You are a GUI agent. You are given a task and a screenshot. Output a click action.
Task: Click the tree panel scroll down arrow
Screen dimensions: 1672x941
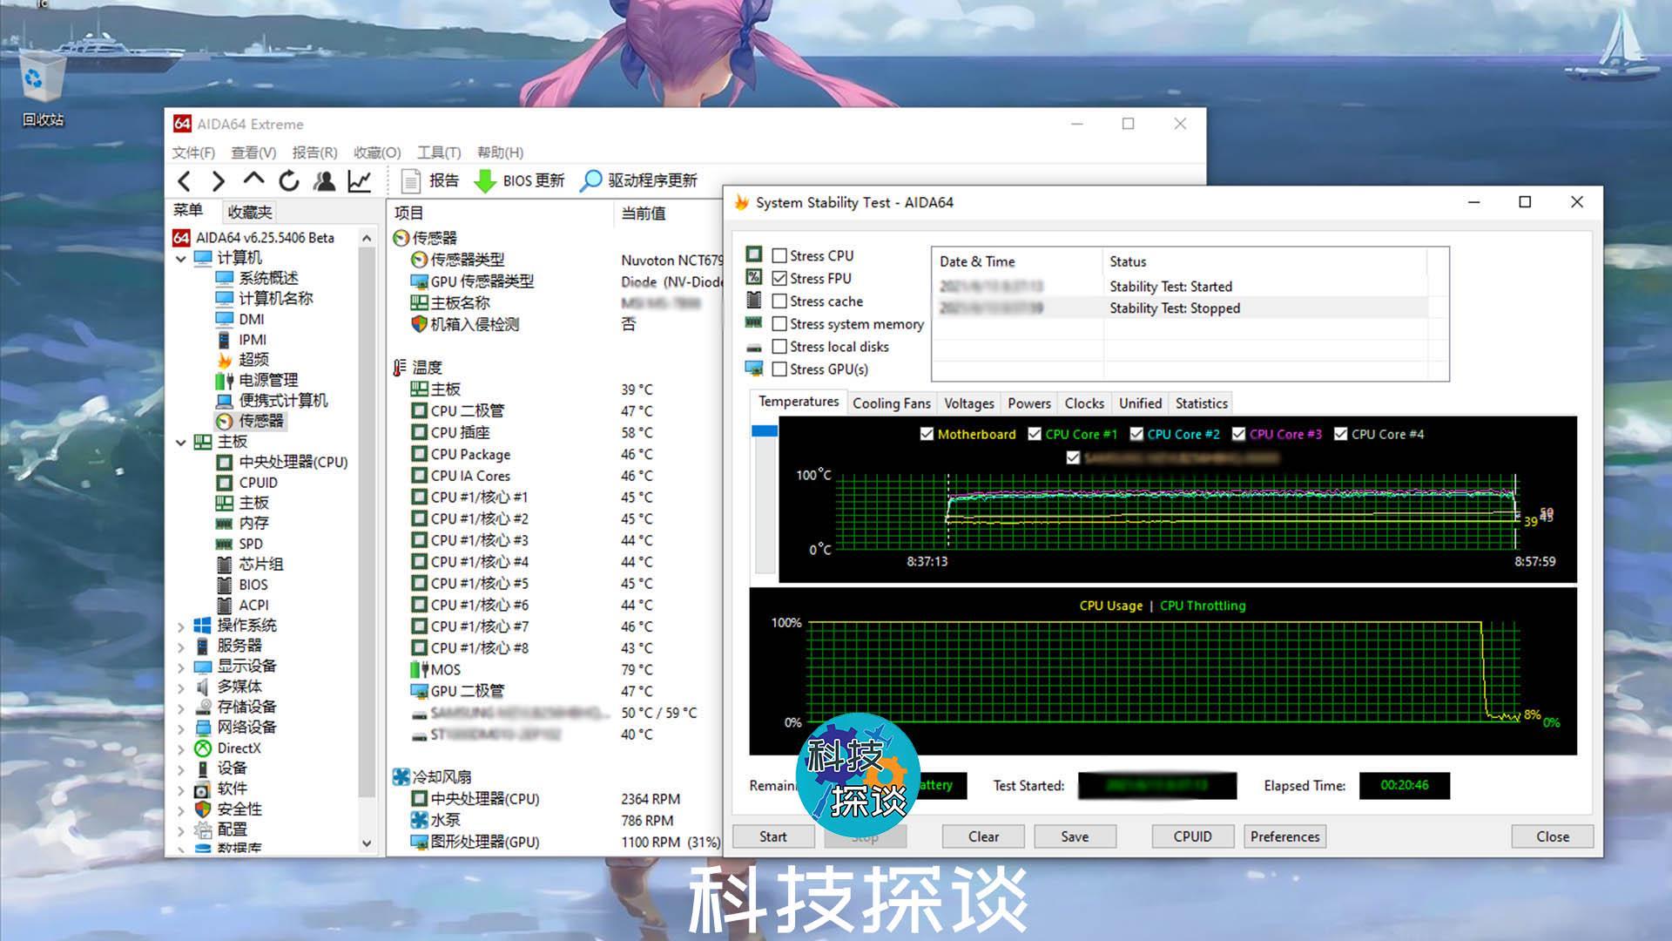[x=367, y=843]
